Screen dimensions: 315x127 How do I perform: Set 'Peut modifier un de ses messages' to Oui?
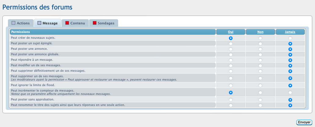(x=231, y=66)
